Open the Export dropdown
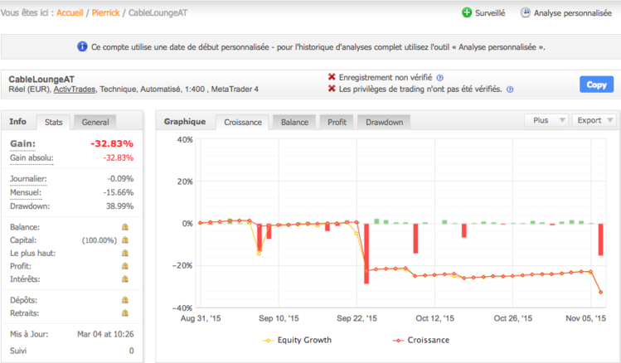 point(594,120)
